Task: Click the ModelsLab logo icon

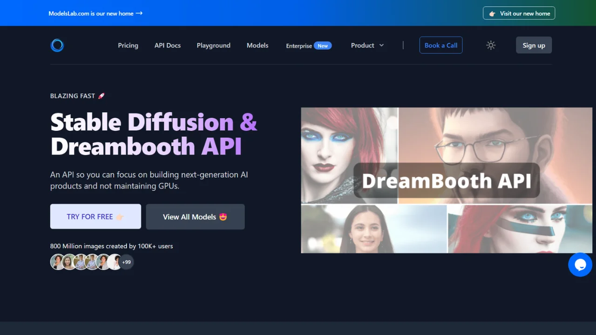Action: pyautogui.click(x=57, y=45)
